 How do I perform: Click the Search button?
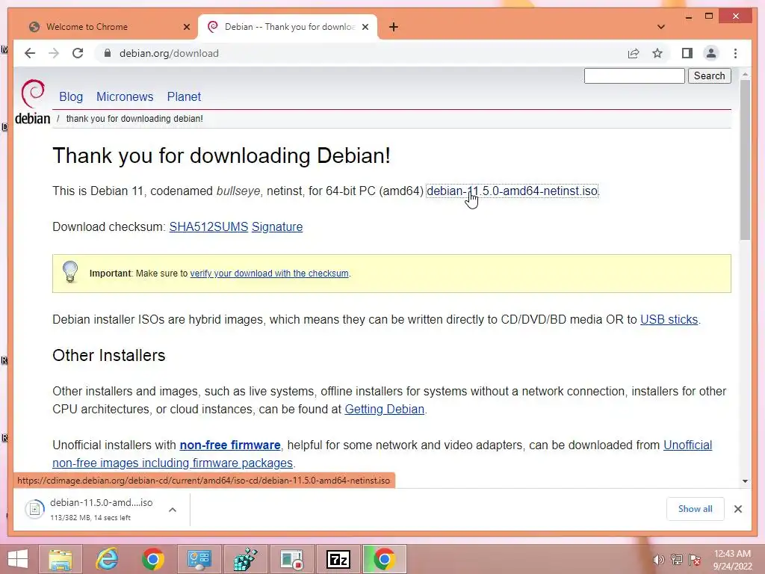point(710,75)
